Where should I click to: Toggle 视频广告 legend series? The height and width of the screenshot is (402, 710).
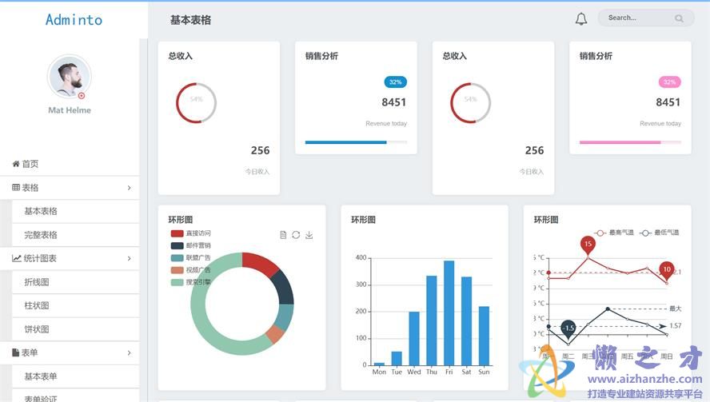pyautogui.click(x=190, y=270)
